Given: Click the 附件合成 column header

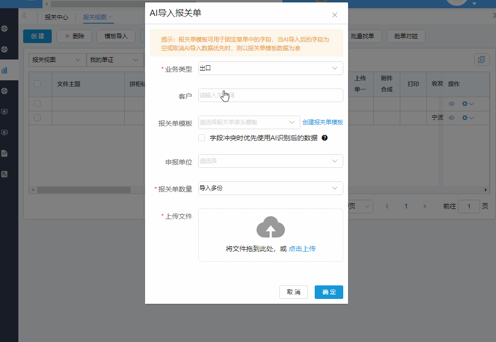Looking at the screenshot, I should pos(387,84).
